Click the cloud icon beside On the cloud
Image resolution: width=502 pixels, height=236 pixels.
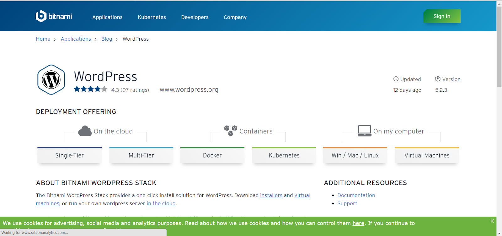pos(85,131)
